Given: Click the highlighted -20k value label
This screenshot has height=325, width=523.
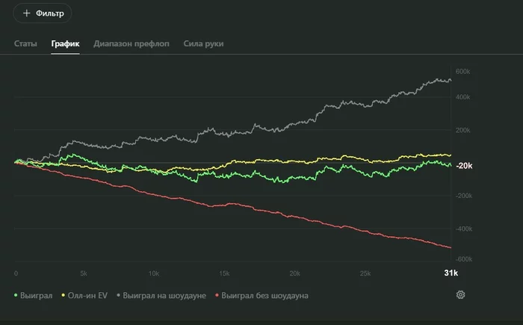Looking at the screenshot, I should [x=465, y=166].
